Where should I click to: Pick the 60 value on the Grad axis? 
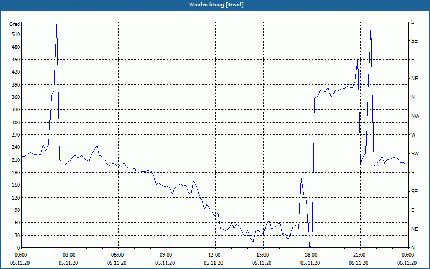point(17,223)
